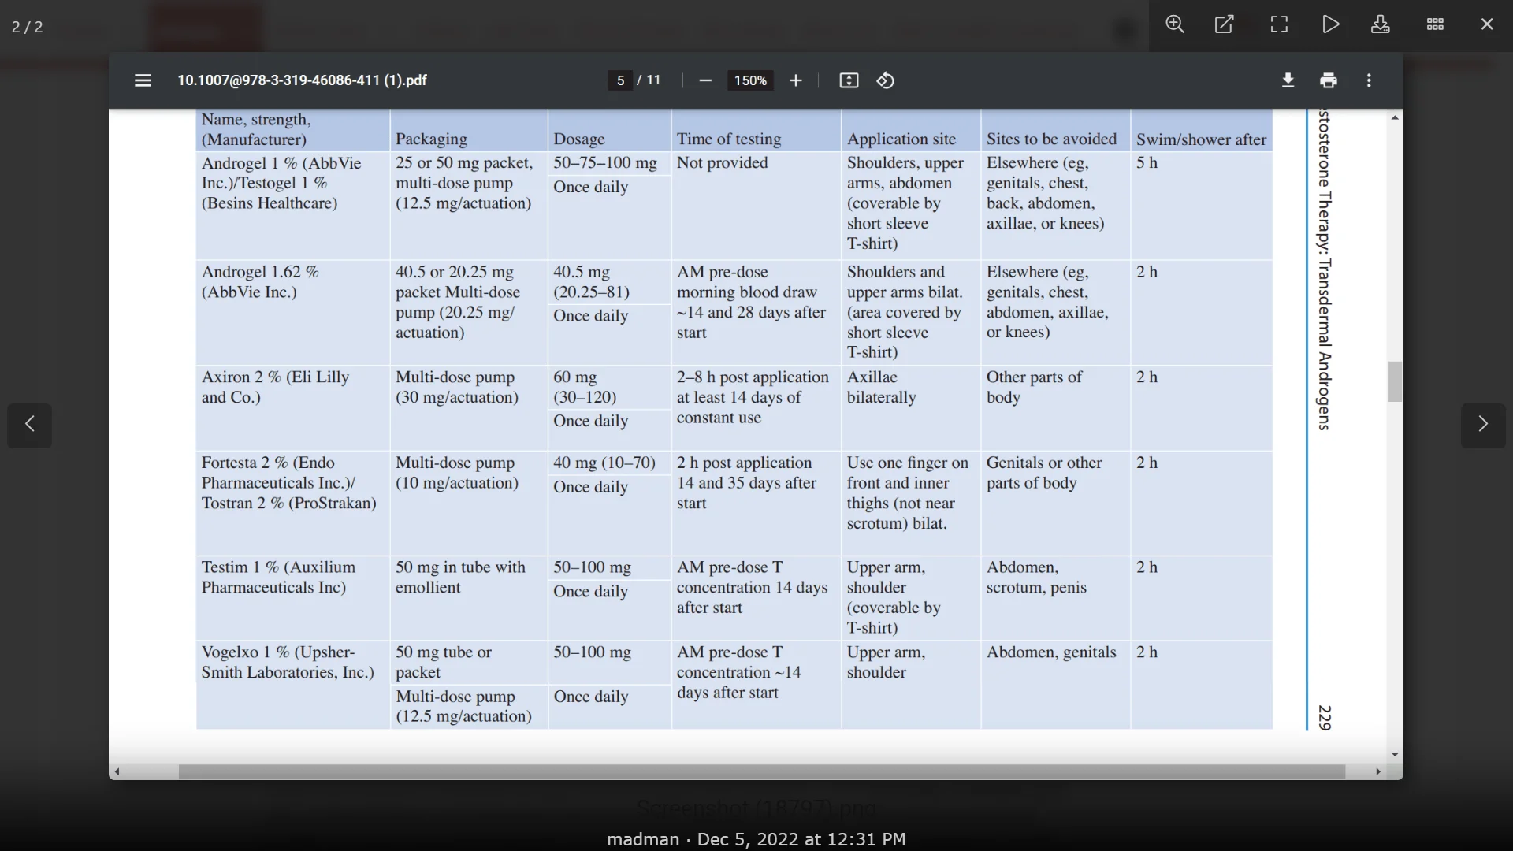Click the 'Time of testing' header
Image resolution: width=1513 pixels, height=851 pixels.
pyautogui.click(x=729, y=139)
